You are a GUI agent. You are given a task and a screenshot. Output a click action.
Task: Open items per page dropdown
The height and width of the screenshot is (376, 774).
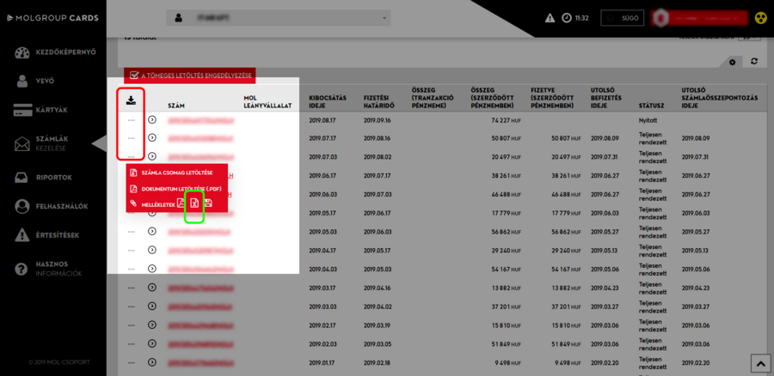749,38
